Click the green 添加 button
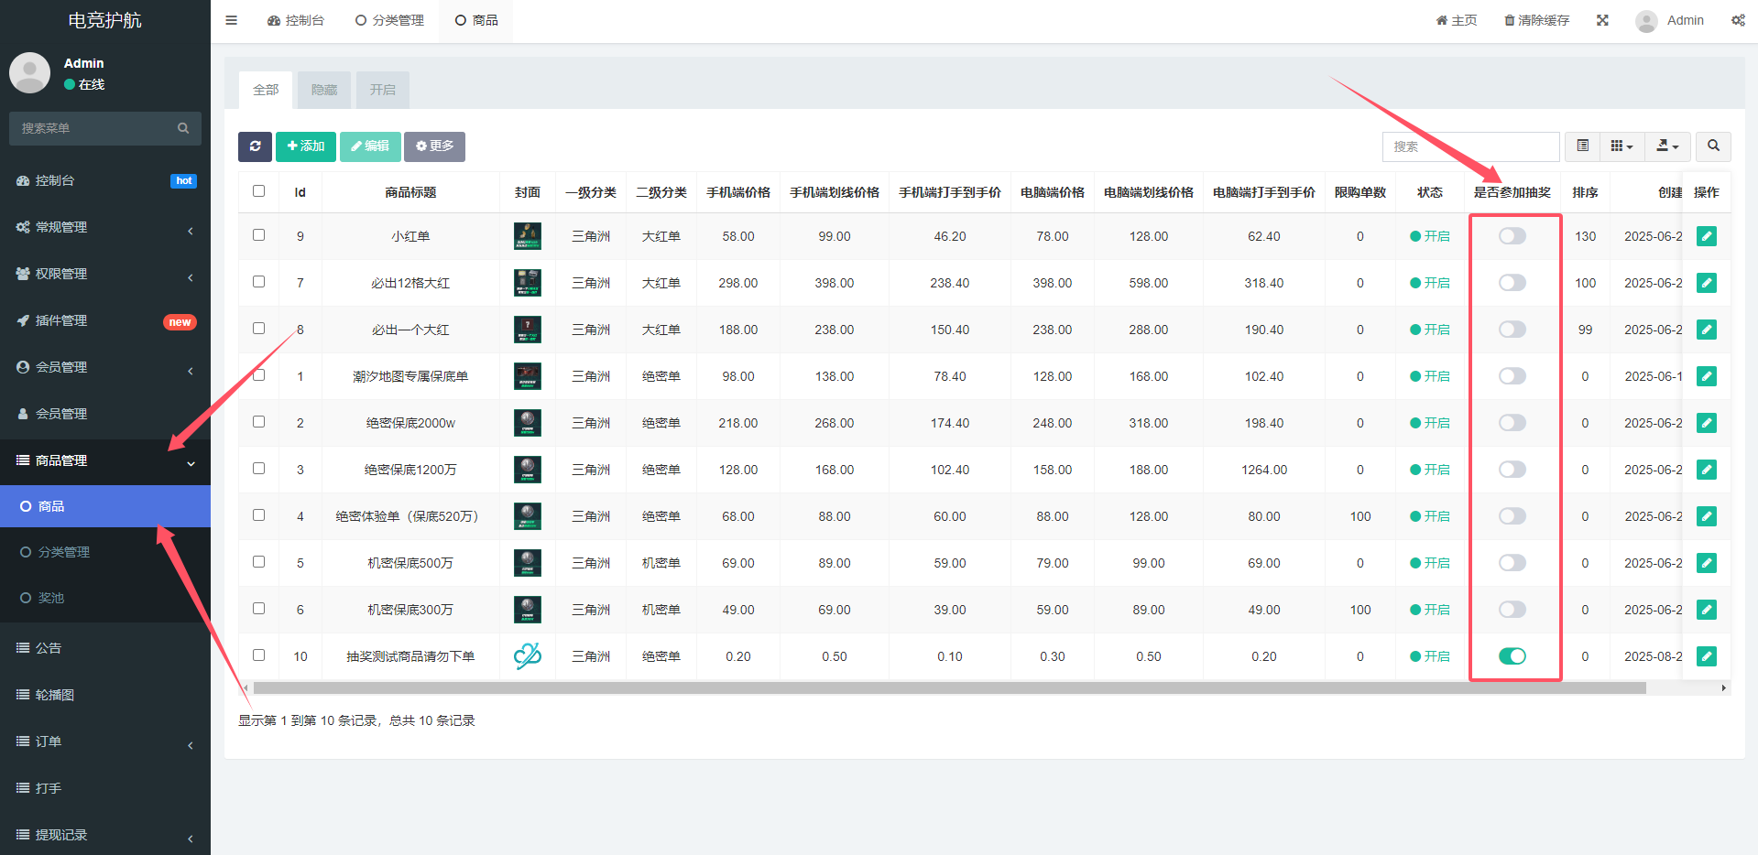This screenshot has height=855, width=1758. pyautogui.click(x=306, y=146)
